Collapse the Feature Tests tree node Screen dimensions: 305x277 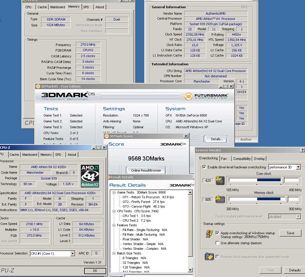tap(114, 225)
